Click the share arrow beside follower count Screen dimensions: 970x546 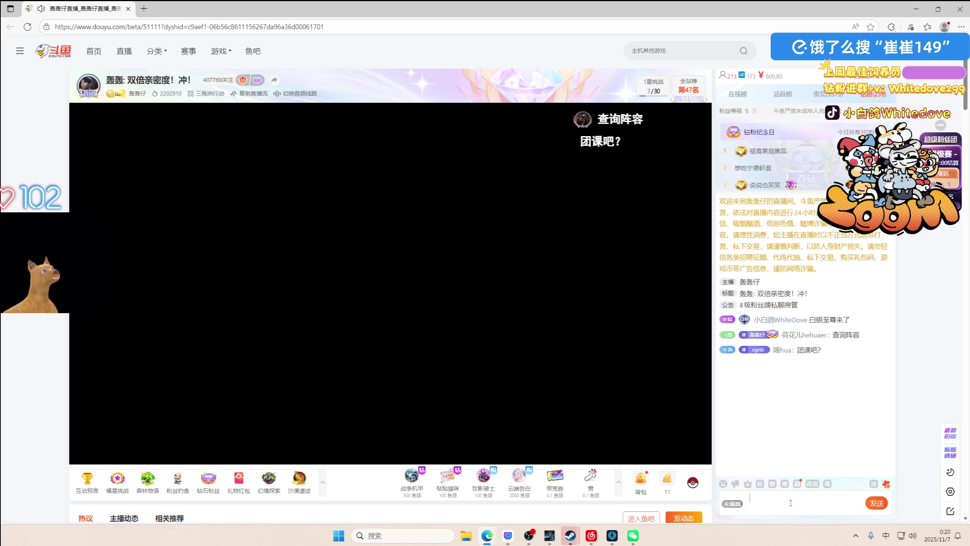click(x=274, y=80)
